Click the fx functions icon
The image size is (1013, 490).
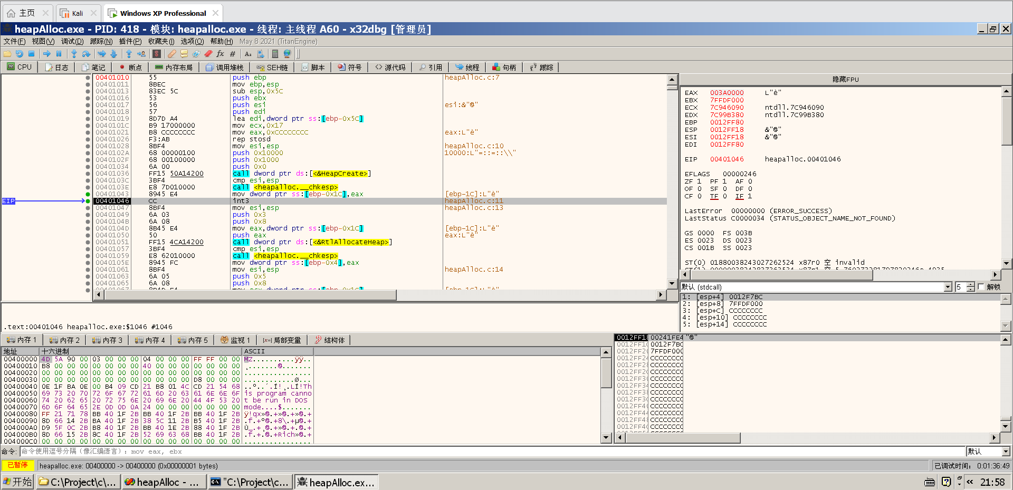(x=221, y=54)
